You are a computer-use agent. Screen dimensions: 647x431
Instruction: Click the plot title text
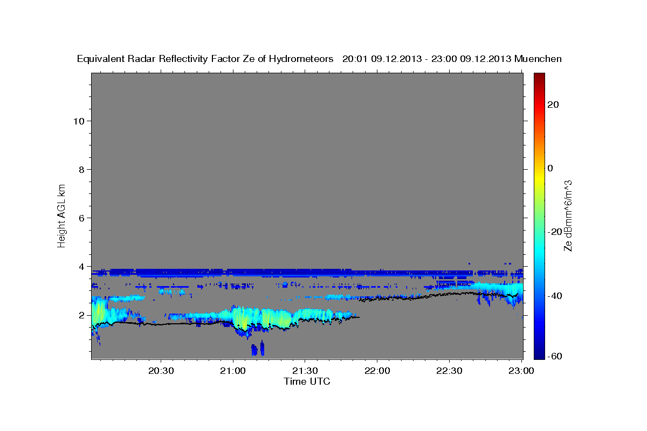319,59
